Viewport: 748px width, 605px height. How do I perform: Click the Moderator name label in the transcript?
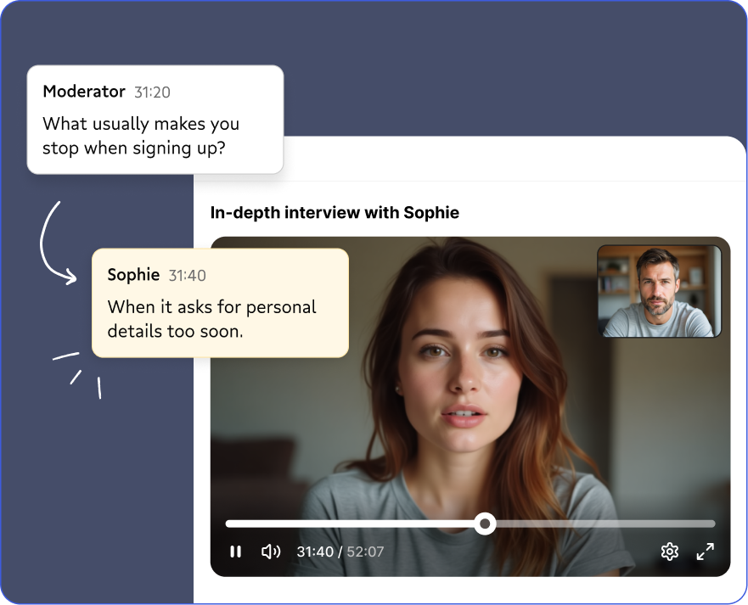pos(84,92)
